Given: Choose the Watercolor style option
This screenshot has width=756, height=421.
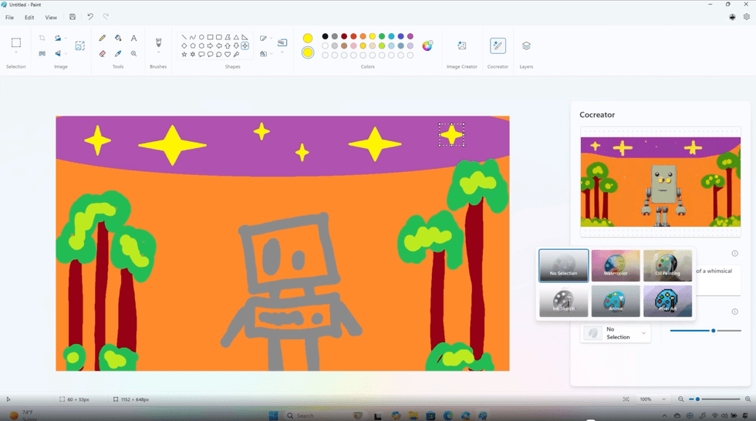Looking at the screenshot, I should click(616, 265).
